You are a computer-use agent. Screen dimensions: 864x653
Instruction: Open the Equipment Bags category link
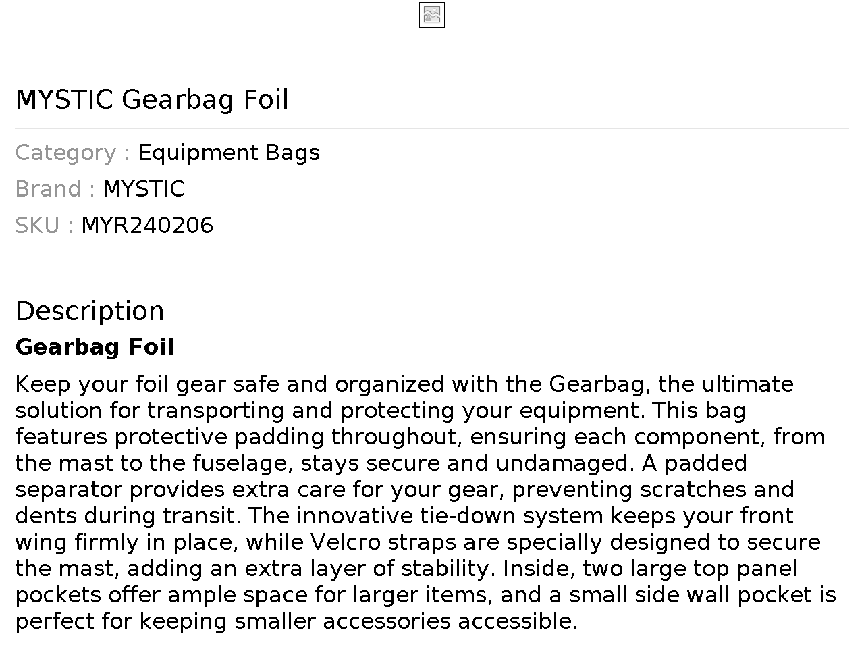tap(228, 153)
